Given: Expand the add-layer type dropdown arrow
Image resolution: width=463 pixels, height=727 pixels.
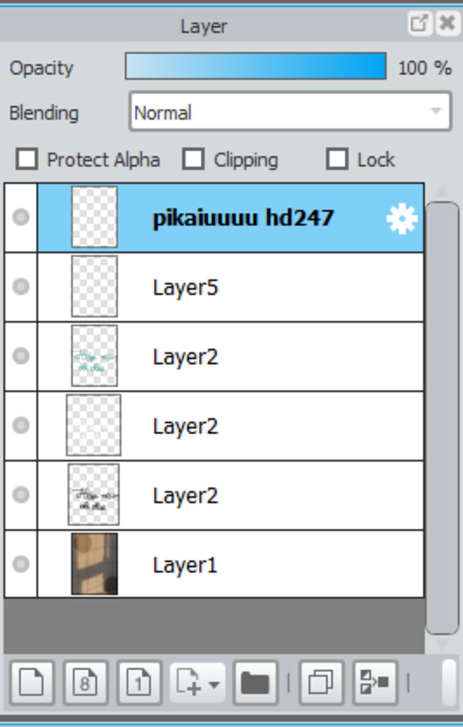Looking at the screenshot, I should pos(214,684).
